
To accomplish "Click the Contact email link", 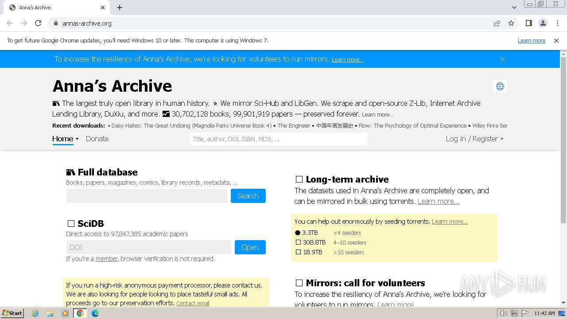I will click(193, 303).
